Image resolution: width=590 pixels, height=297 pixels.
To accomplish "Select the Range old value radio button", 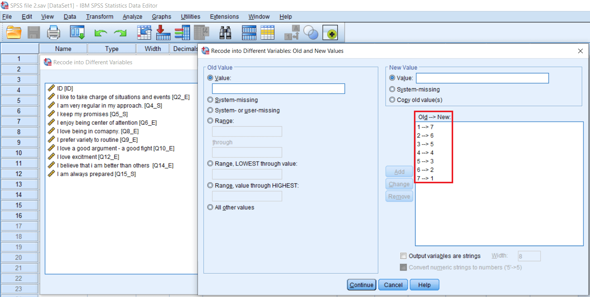I will tap(210, 121).
